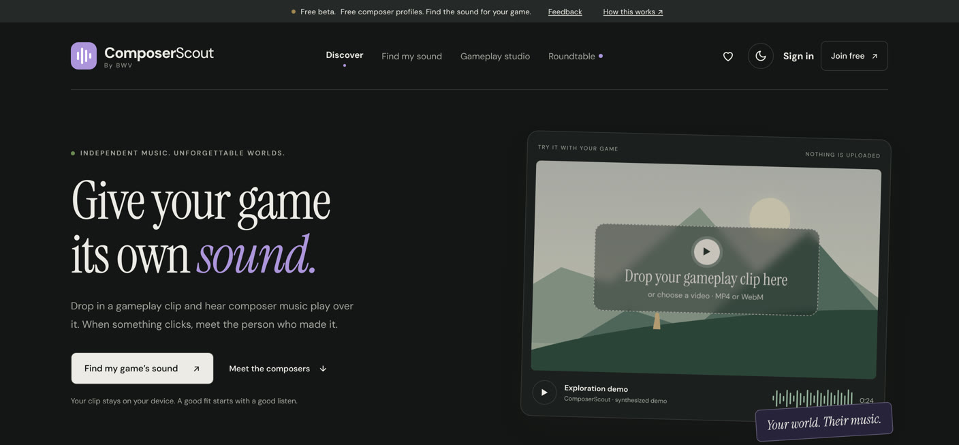Click the Drop your gameplay clip area
Screen dimensions: 959x445
click(706, 269)
